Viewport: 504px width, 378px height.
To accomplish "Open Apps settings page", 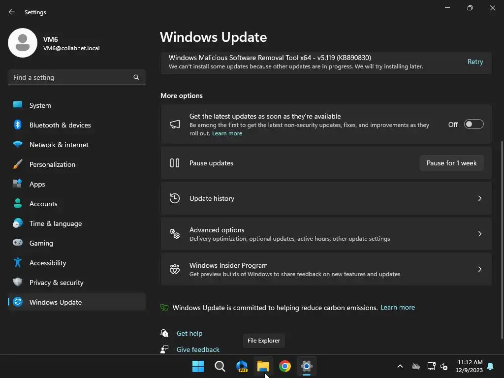I will (77, 184).
